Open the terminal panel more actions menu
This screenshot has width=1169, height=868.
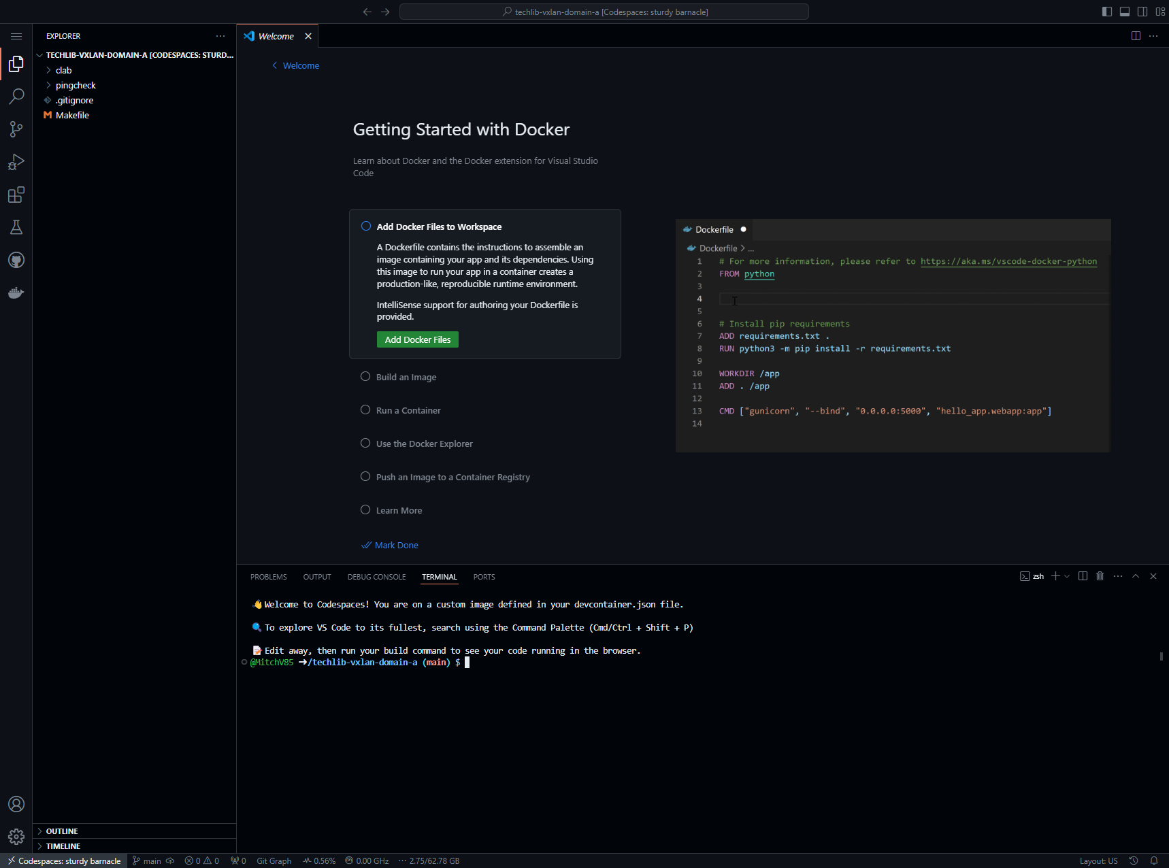click(1118, 576)
